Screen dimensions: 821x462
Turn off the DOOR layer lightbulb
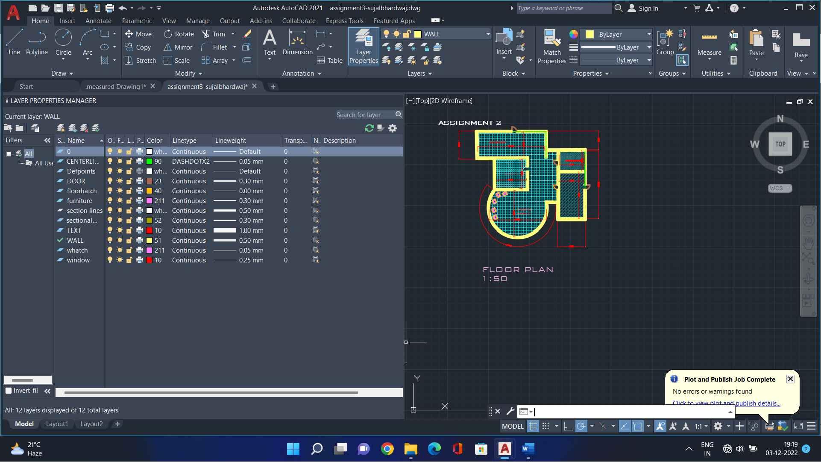click(x=110, y=181)
